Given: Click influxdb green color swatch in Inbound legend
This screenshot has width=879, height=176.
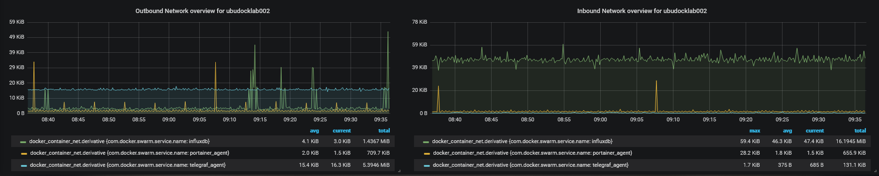Looking at the screenshot, I should click(426, 142).
